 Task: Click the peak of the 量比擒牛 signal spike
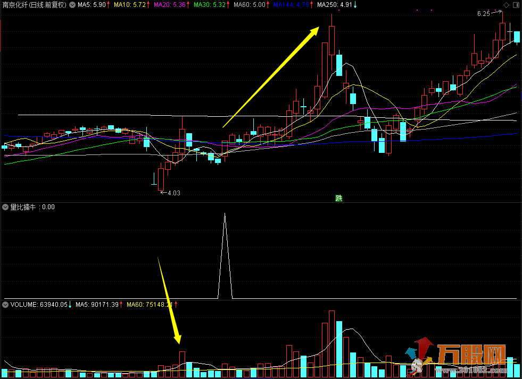tap(225, 214)
